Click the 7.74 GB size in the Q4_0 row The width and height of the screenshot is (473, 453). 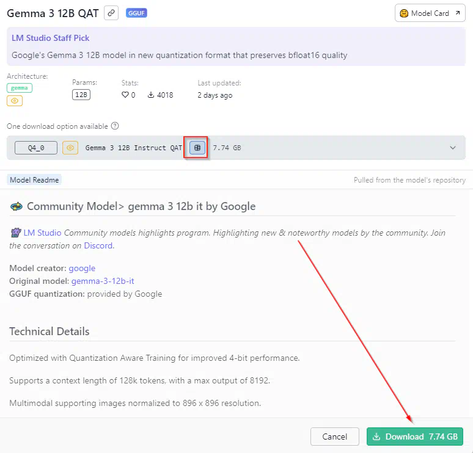point(227,148)
